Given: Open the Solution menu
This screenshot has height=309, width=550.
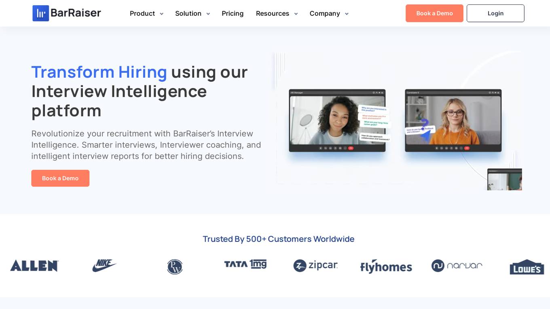Looking at the screenshot, I should click(188, 13).
